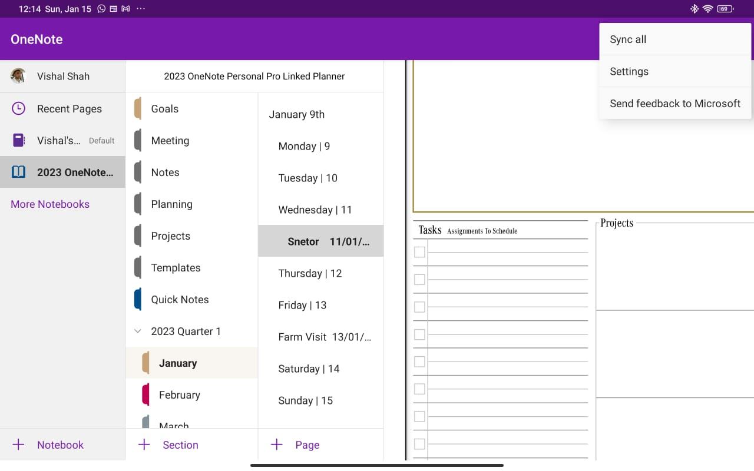The height and width of the screenshot is (471, 754).
Task: Select Sync all from the menu
Action: click(x=675, y=39)
